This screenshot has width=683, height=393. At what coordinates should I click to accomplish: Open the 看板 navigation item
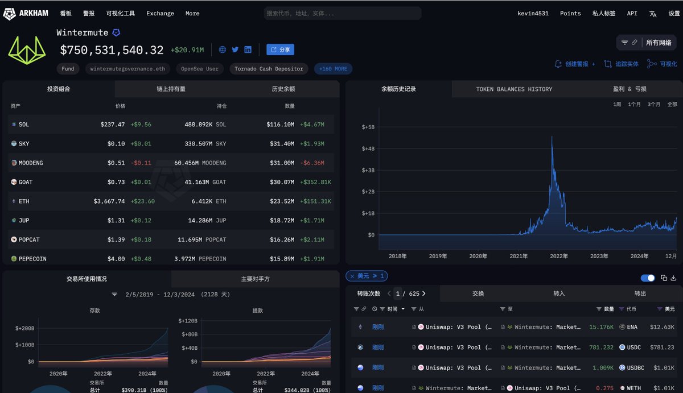point(66,13)
